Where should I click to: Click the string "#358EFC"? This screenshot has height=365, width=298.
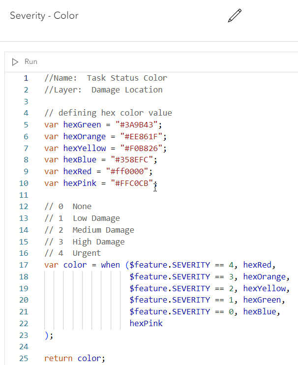(x=132, y=160)
